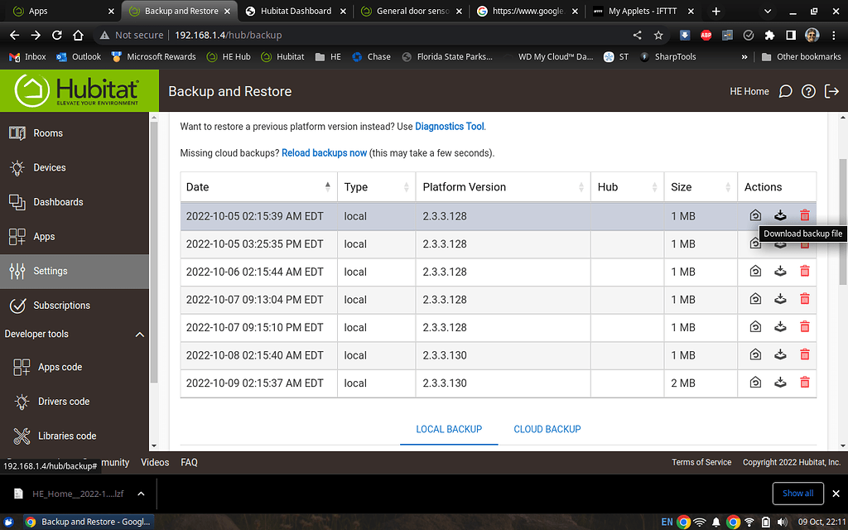848x530 pixels.
Task: Click the logout icon in header
Action: point(831,92)
